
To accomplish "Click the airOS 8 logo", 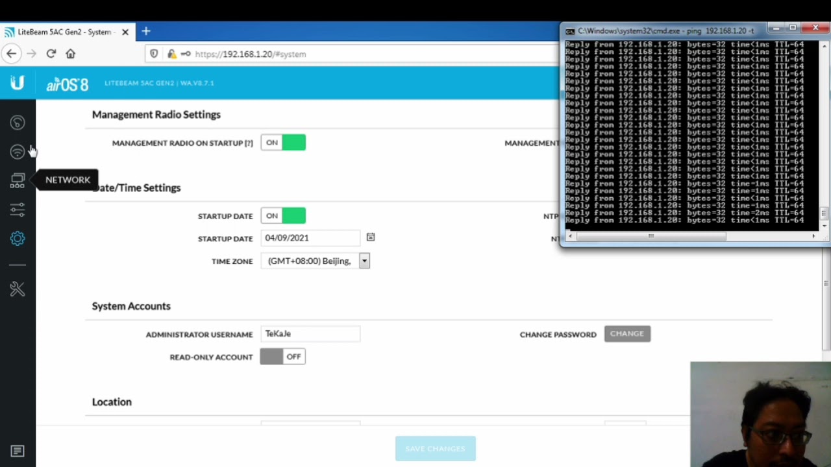I will [67, 84].
